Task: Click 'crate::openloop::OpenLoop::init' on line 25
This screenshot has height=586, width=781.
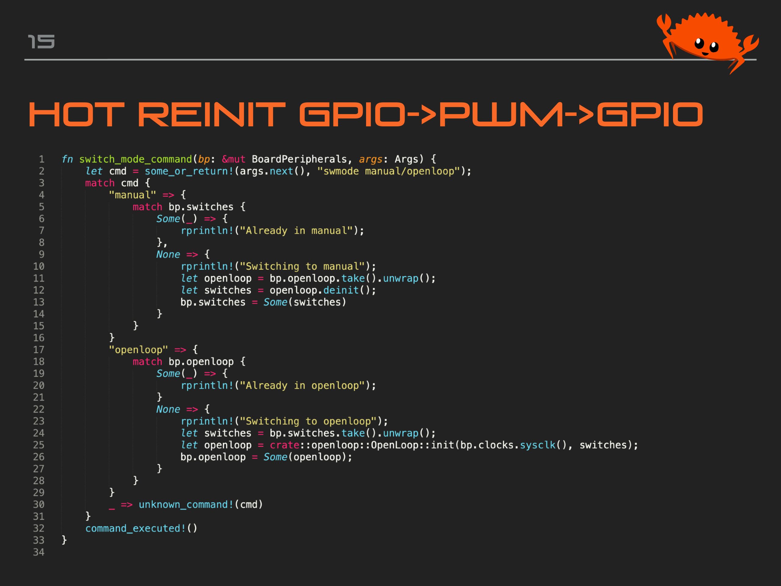Action: tap(362, 445)
